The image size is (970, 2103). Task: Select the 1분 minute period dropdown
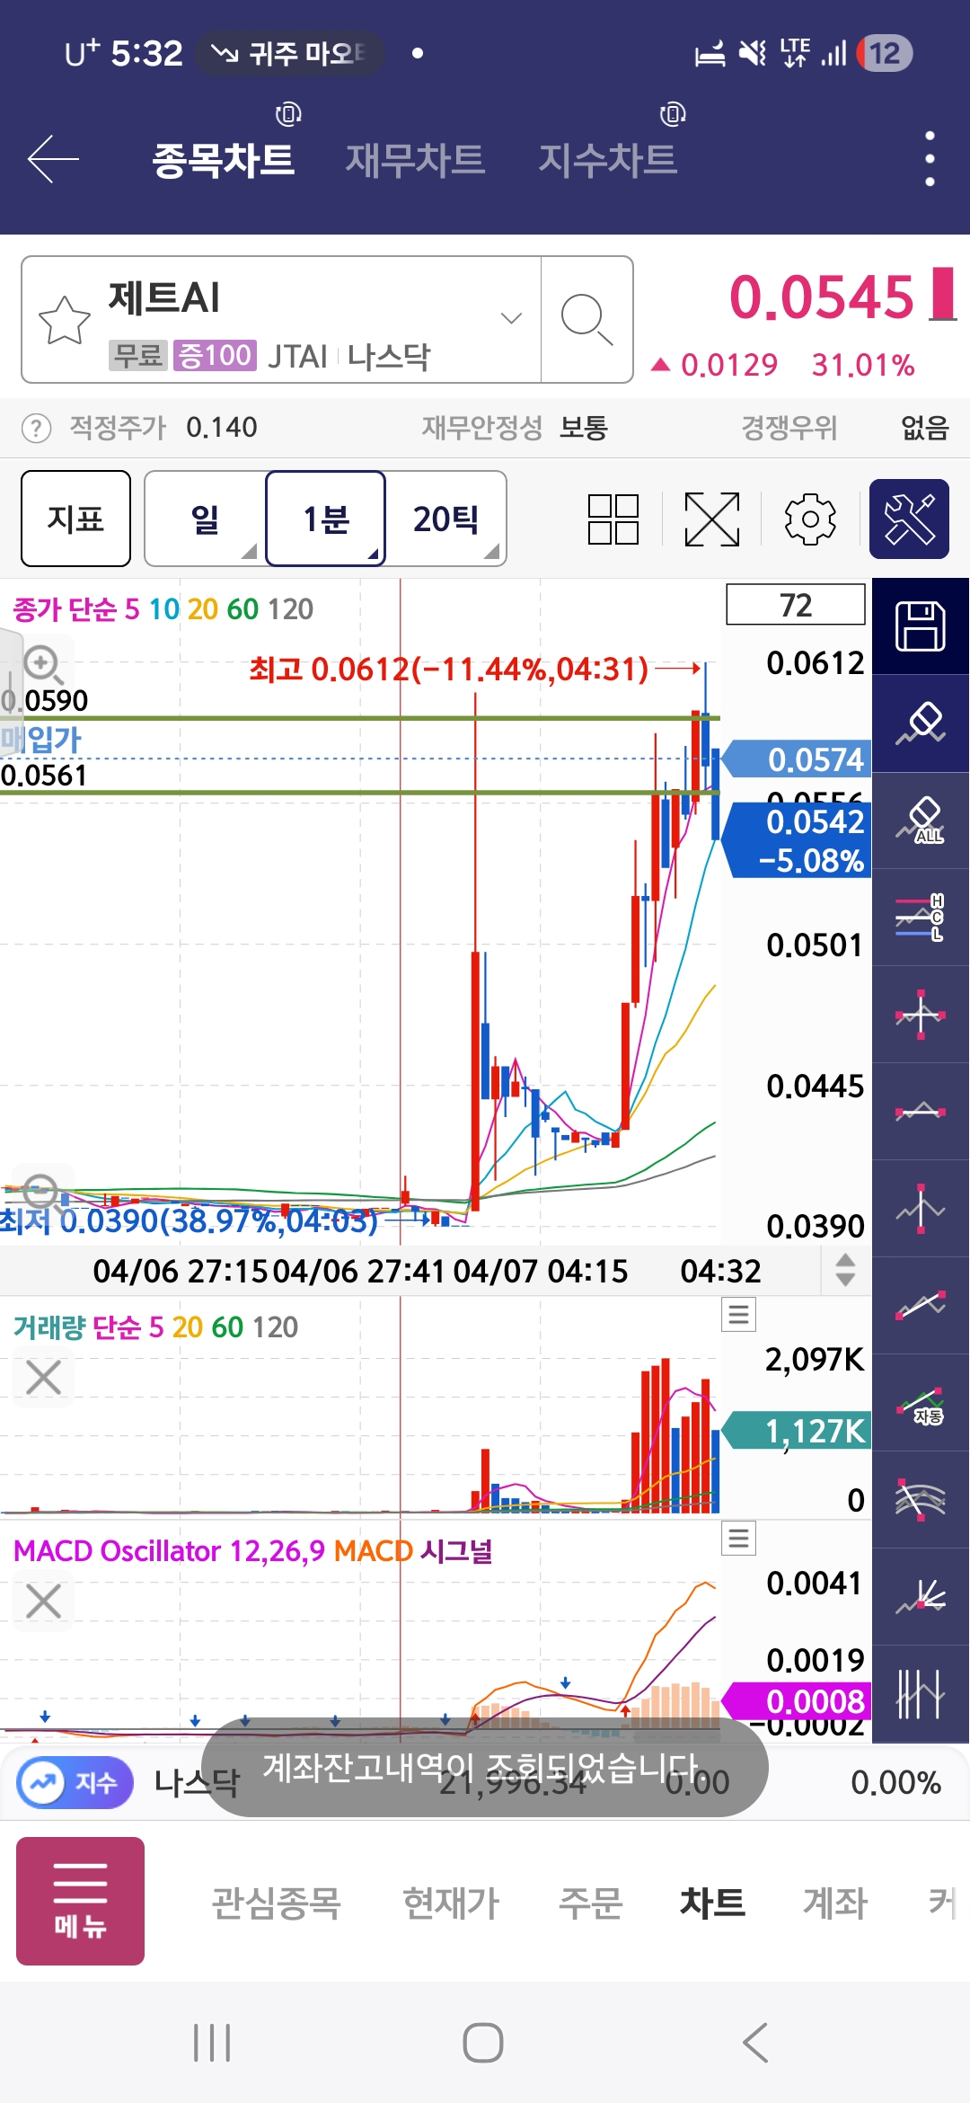(325, 519)
